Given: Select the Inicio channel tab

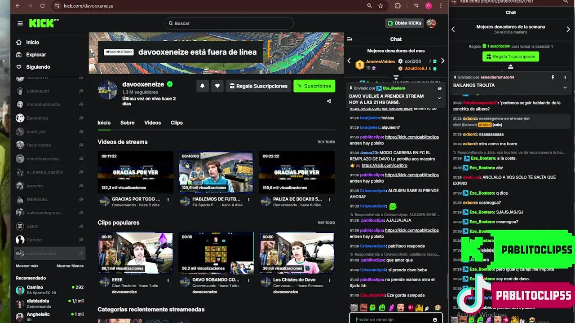Looking at the screenshot, I should pos(104,122).
